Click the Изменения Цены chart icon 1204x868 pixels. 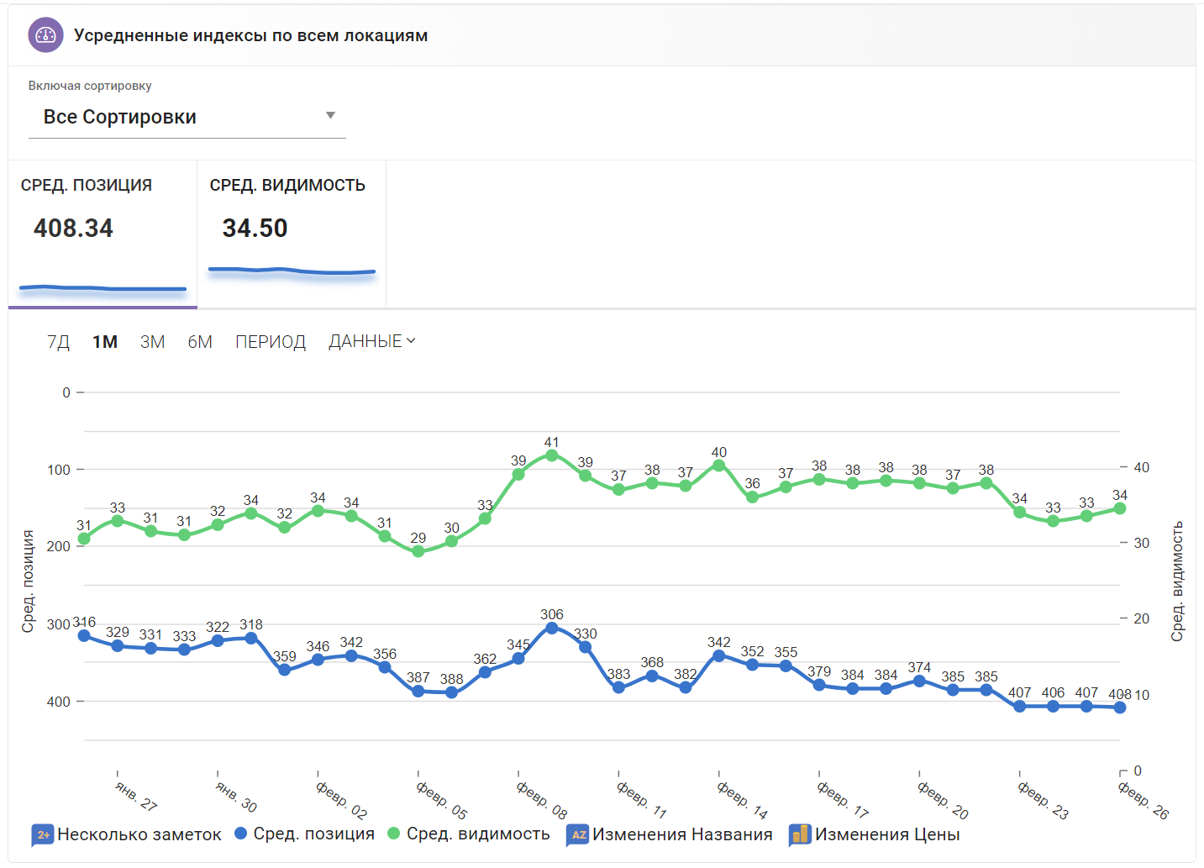(800, 834)
